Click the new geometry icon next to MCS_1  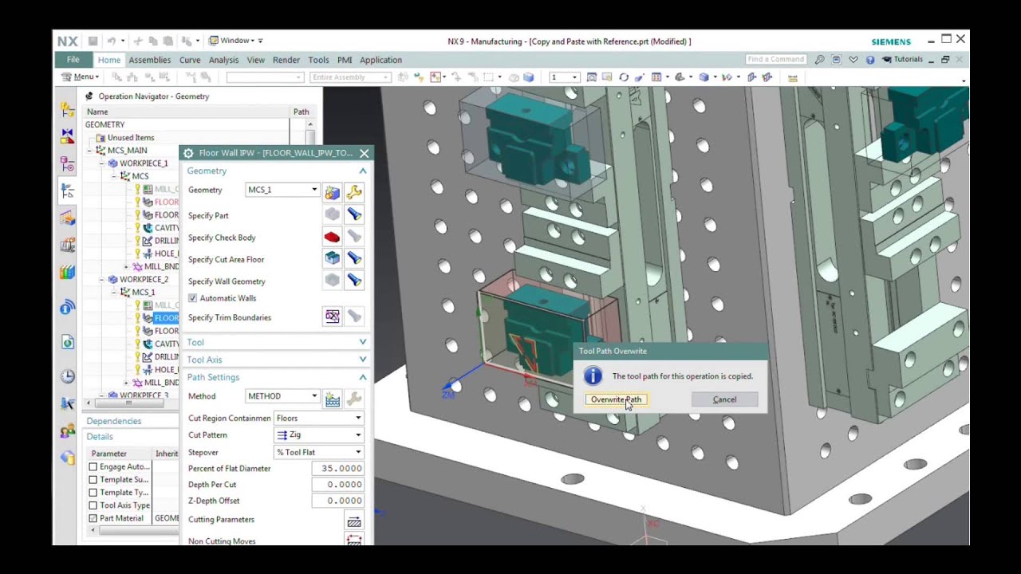click(333, 192)
